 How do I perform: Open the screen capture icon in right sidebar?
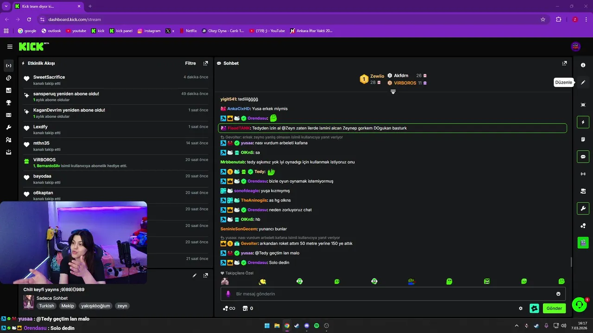pyautogui.click(x=583, y=105)
